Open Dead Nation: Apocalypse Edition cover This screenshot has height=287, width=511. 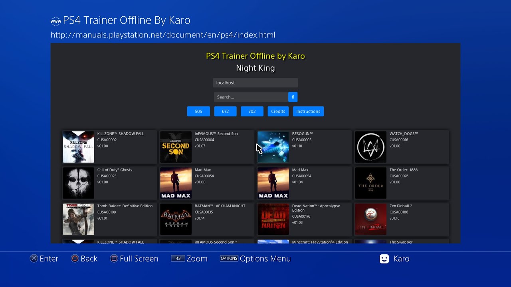(273, 219)
